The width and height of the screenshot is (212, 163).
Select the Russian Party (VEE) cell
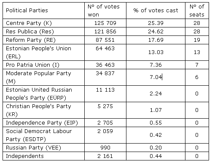pos(43,148)
